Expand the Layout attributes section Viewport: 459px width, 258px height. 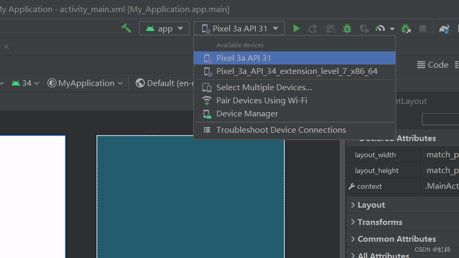coord(371,205)
